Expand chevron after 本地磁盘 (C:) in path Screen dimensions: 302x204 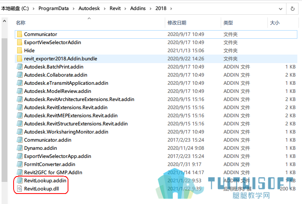click(x=33, y=9)
